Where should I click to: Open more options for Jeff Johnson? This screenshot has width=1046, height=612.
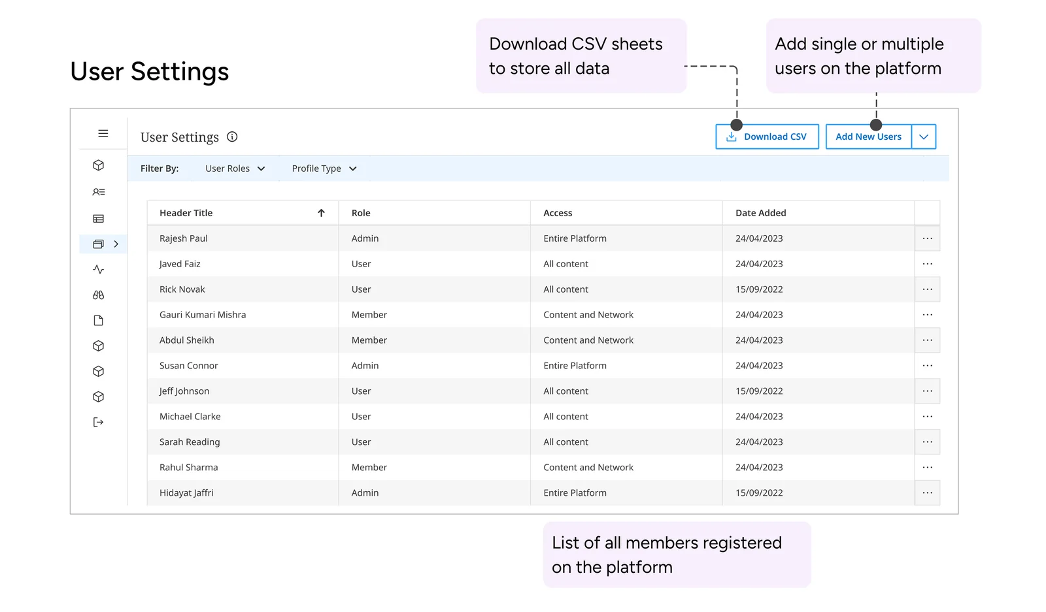pyautogui.click(x=927, y=391)
